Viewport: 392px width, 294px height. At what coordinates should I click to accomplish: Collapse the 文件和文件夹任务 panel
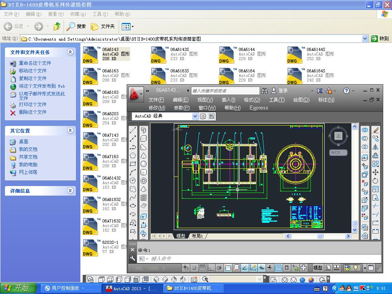(x=70, y=52)
